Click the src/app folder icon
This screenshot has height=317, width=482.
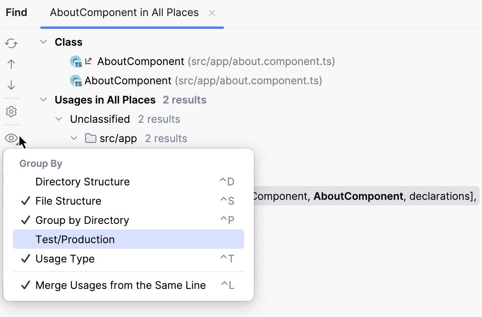click(x=91, y=138)
